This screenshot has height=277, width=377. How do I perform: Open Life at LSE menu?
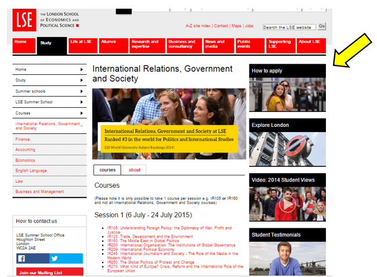[x=83, y=45]
